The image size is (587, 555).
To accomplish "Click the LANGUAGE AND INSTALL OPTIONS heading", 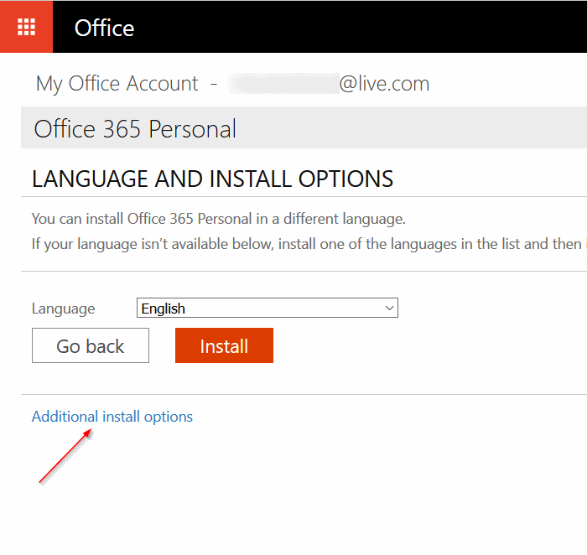I will click(x=212, y=179).
